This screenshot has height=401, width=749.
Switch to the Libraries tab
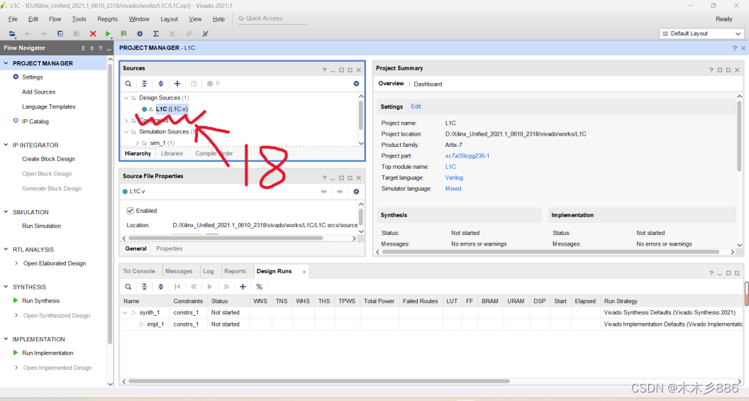tap(172, 153)
